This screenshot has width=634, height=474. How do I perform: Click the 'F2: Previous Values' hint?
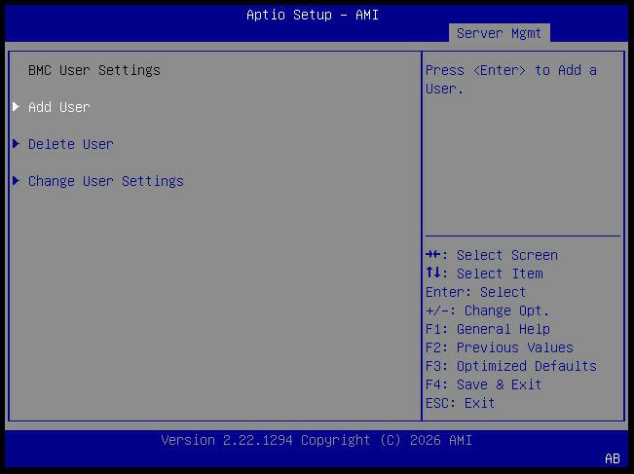(x=500, y=347)
